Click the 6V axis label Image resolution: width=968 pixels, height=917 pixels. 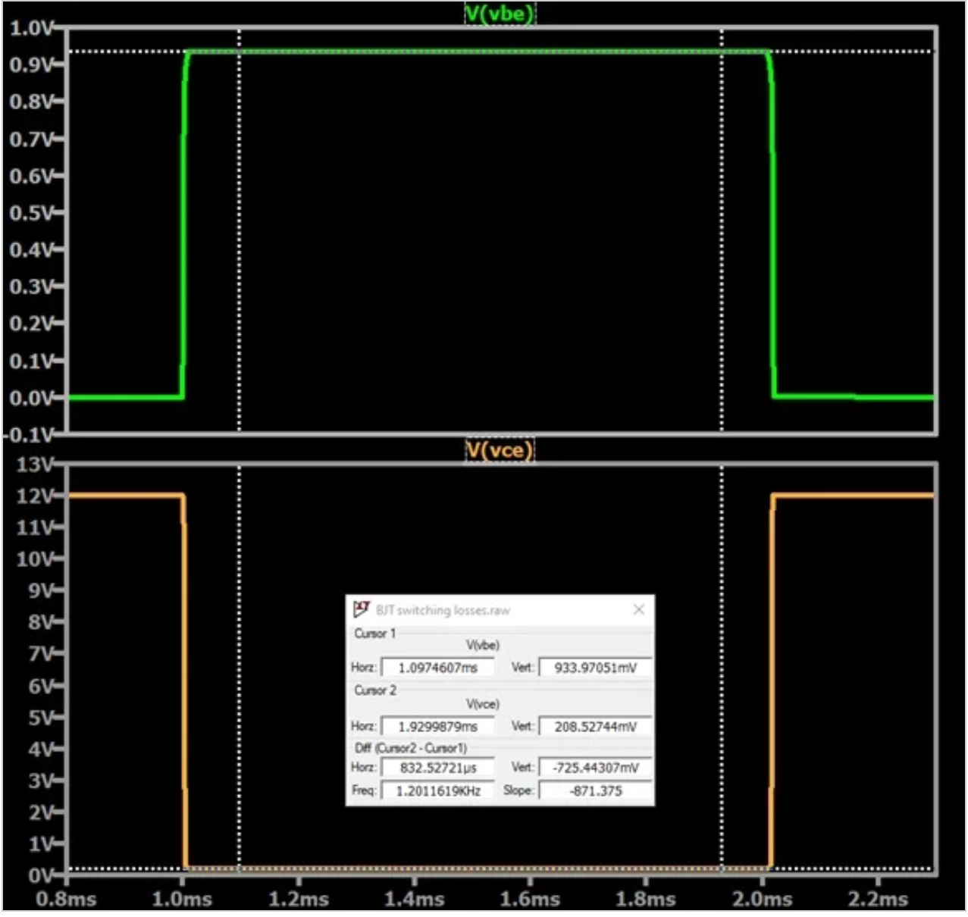click(39, 686)
